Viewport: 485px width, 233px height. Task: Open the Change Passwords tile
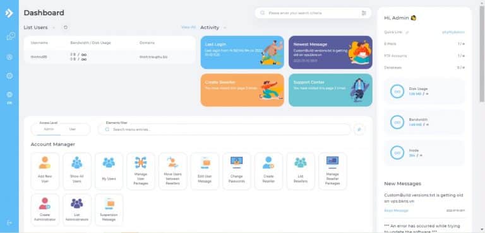coord(237,171)
